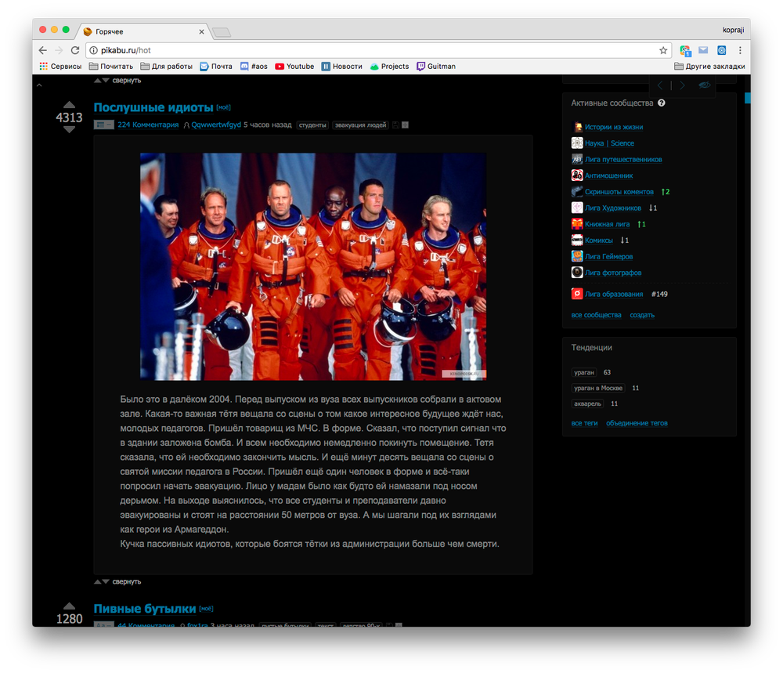Open the "Projects" bookmark
This screenshot has width=783, height=673.
pos(389,67)
